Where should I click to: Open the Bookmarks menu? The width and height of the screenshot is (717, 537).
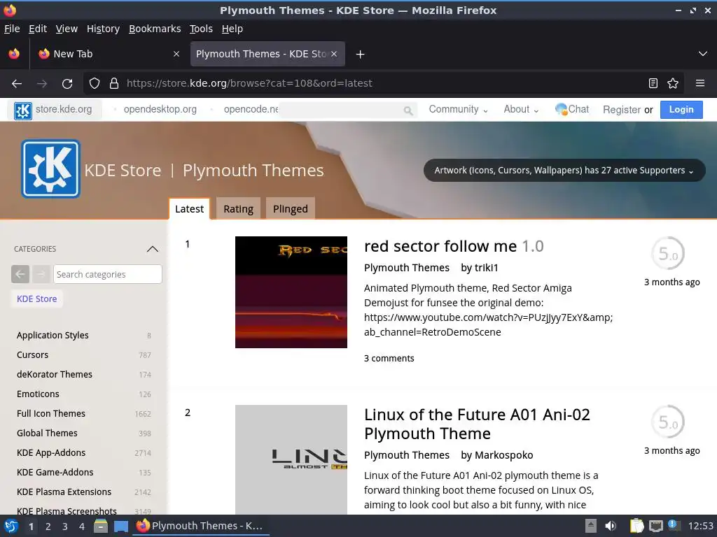155,29
